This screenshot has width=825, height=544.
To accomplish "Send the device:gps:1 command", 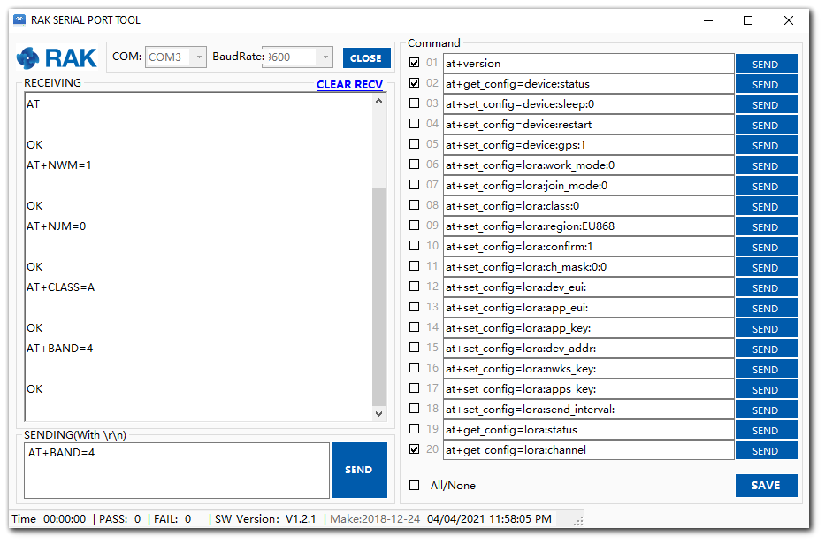I will click(766, 145).
